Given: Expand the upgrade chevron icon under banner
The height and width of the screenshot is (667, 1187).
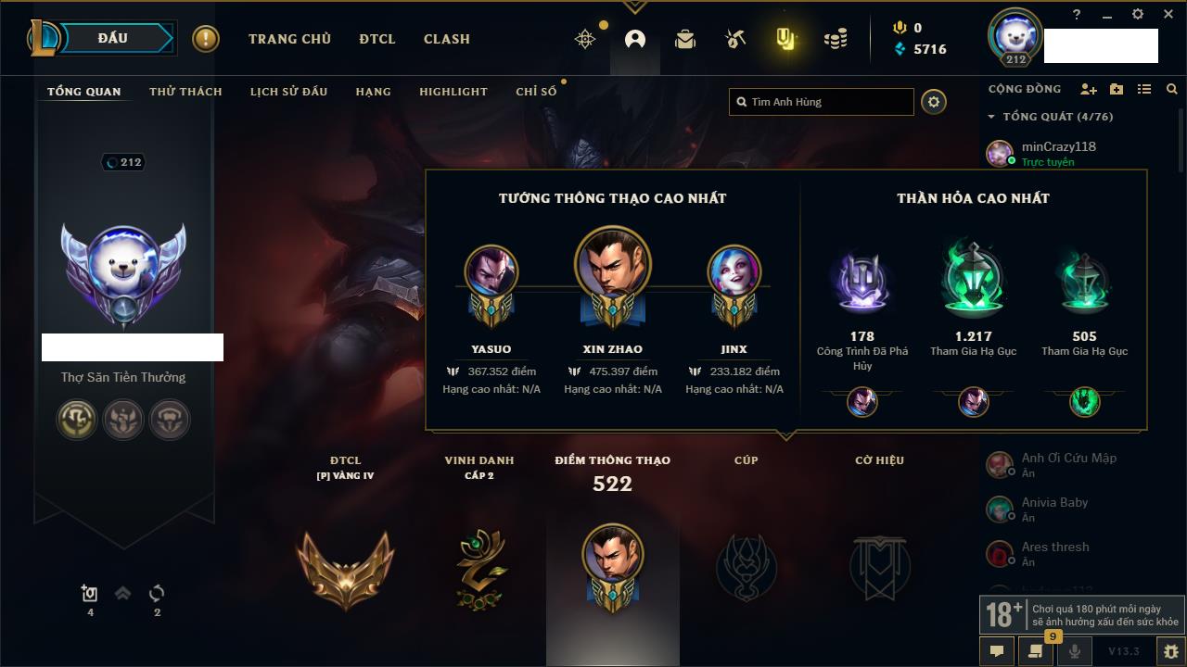Looking at the screenshot, I should 122,593.
